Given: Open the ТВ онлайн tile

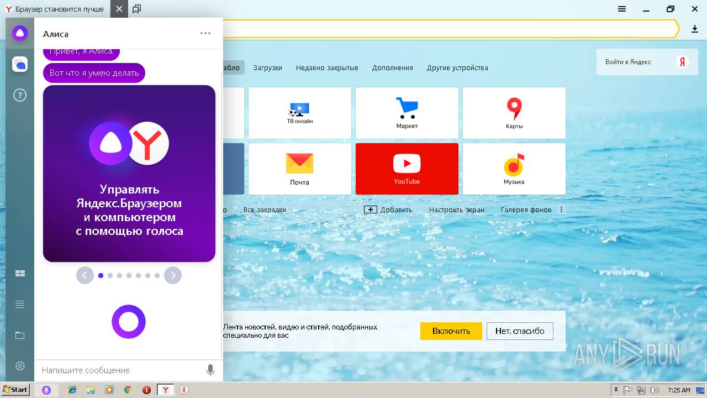Looking at the screenshot, I should (x=299, y=113).
